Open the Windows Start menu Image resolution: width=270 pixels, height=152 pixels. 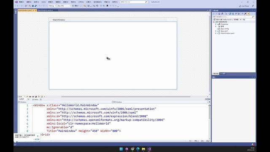(x=121, y=149)
